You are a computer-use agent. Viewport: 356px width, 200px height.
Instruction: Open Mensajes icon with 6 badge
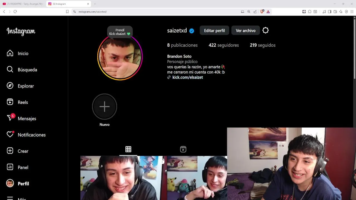(10, 118)
